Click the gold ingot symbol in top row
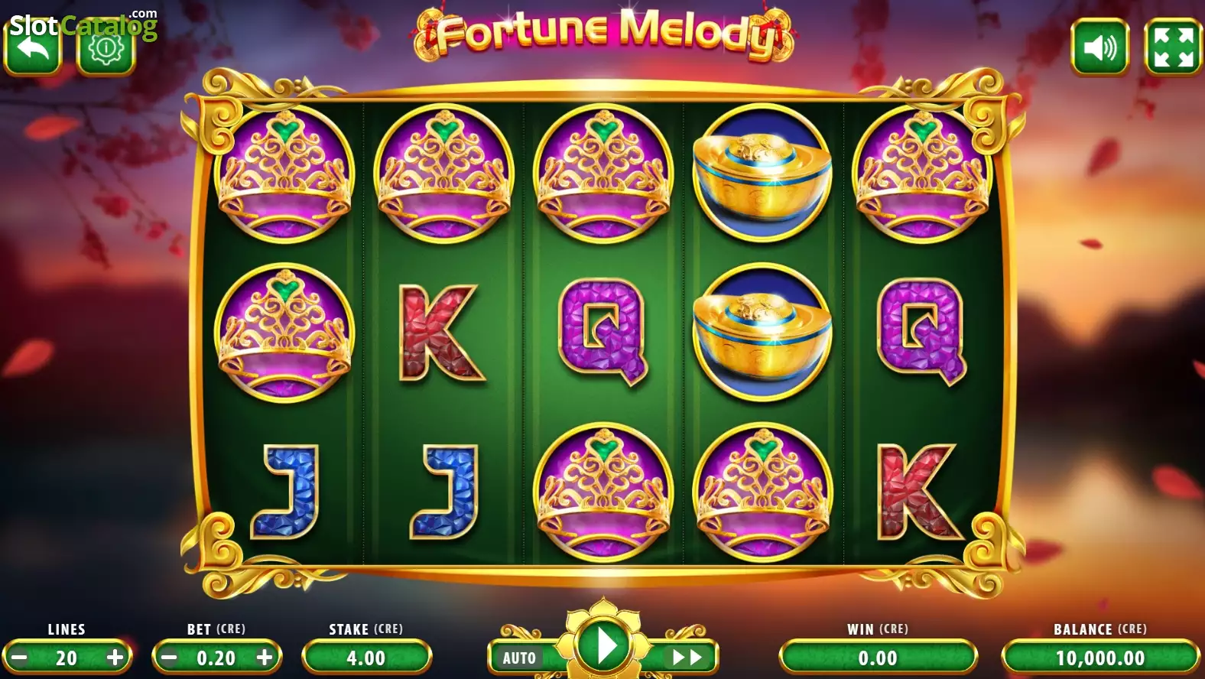The image size is (1205, 679). 762,173
